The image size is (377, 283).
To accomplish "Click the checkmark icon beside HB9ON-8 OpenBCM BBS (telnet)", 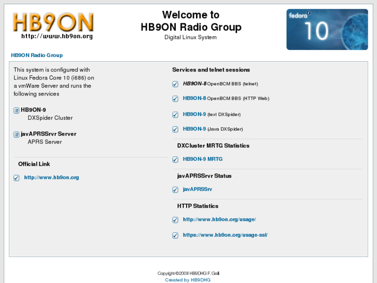I will pos(175,84).
